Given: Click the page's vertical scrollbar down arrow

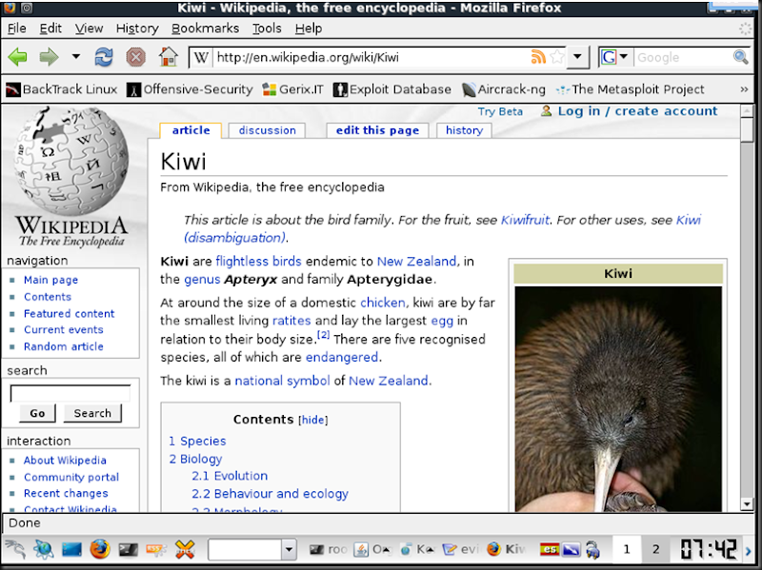Looking at the screenshot, I should coord(747,504).
